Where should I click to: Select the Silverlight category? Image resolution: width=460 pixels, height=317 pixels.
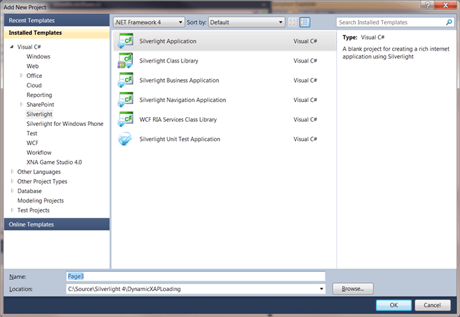coord(39,115)
